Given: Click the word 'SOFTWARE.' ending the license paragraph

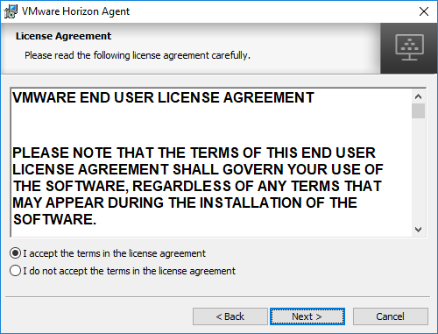Looking at the screenshot, I should click(54, 219).
